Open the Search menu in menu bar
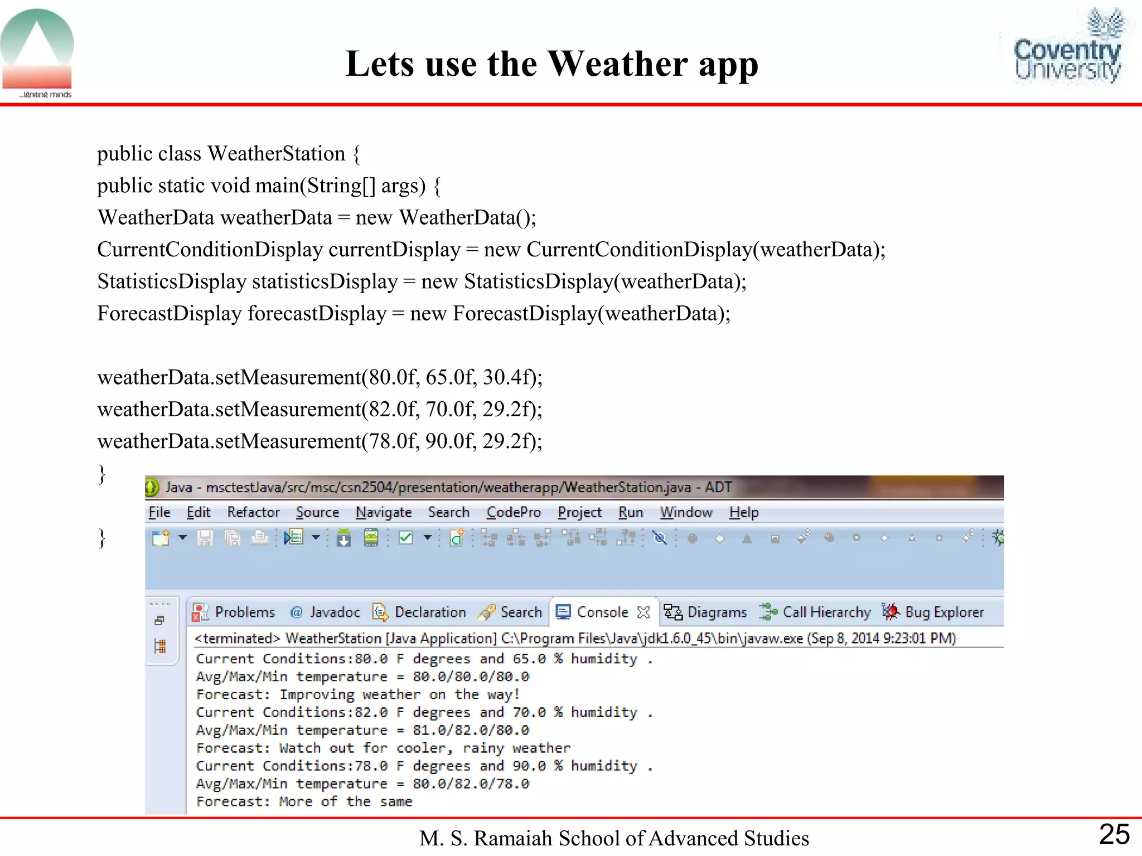This screenshot has width=1142, height=856. (x=449, y=512)
